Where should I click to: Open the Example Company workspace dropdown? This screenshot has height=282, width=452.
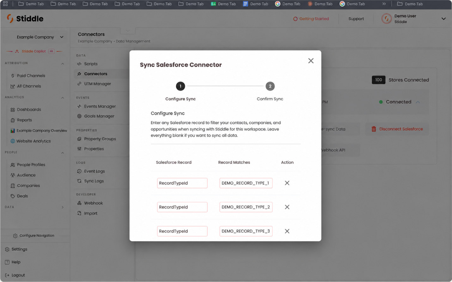click(x=40, y=37)
